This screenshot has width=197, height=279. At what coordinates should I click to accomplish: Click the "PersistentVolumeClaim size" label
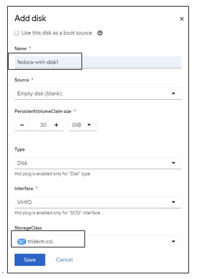43,111
